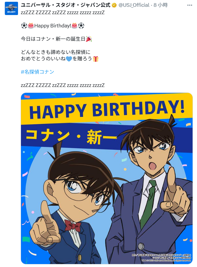Click the yellow HAPPY BIRTHDAY! banner in the image
Image resolution: width=197 pixels, height=267 pixels.
[x=107, y=109]
